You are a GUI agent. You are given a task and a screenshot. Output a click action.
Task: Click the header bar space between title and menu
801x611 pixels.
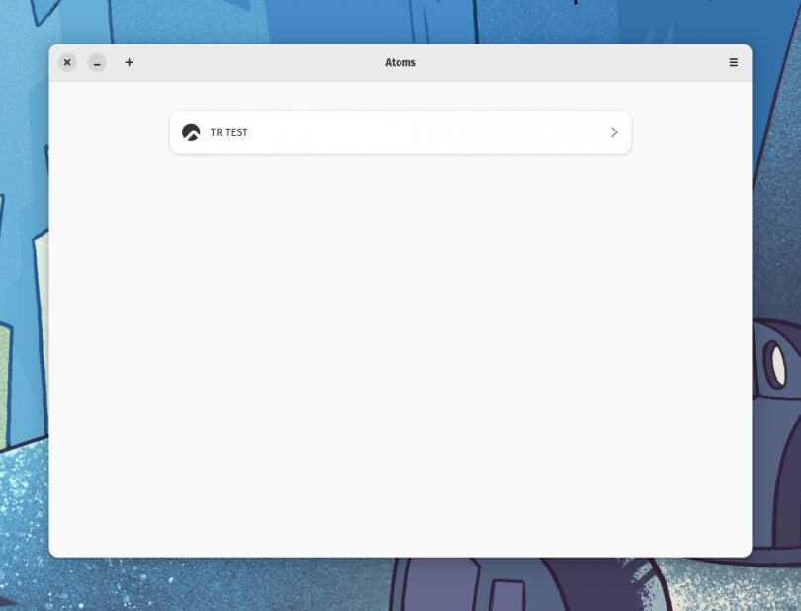point(574,62)
